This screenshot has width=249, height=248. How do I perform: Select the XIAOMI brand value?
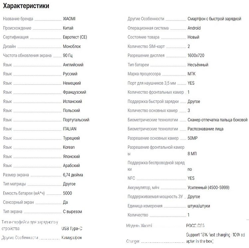tap(69, 19)
